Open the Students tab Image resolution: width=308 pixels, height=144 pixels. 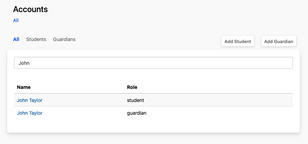click(36, 39)
